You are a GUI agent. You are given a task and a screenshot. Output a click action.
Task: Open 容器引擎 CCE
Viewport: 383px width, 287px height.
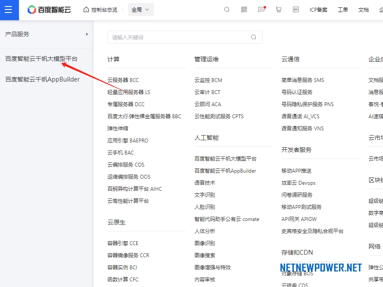(x=123, y=243)
